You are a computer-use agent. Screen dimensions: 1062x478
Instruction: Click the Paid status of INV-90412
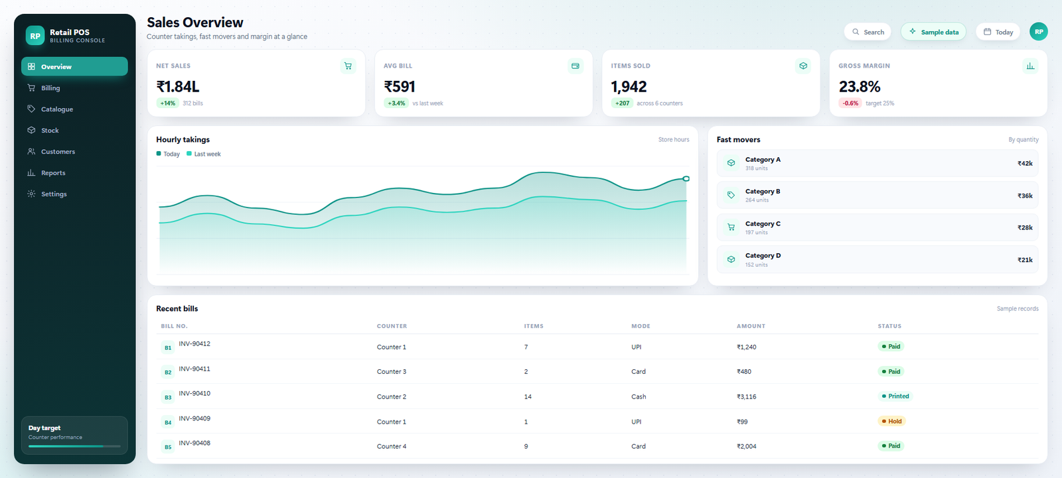[891, 346]
